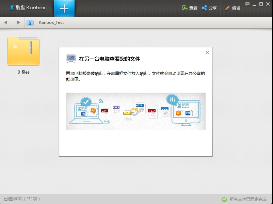Click the 0_files folder name label
Viewport: 273px width, 204px height.
[23, 72]
